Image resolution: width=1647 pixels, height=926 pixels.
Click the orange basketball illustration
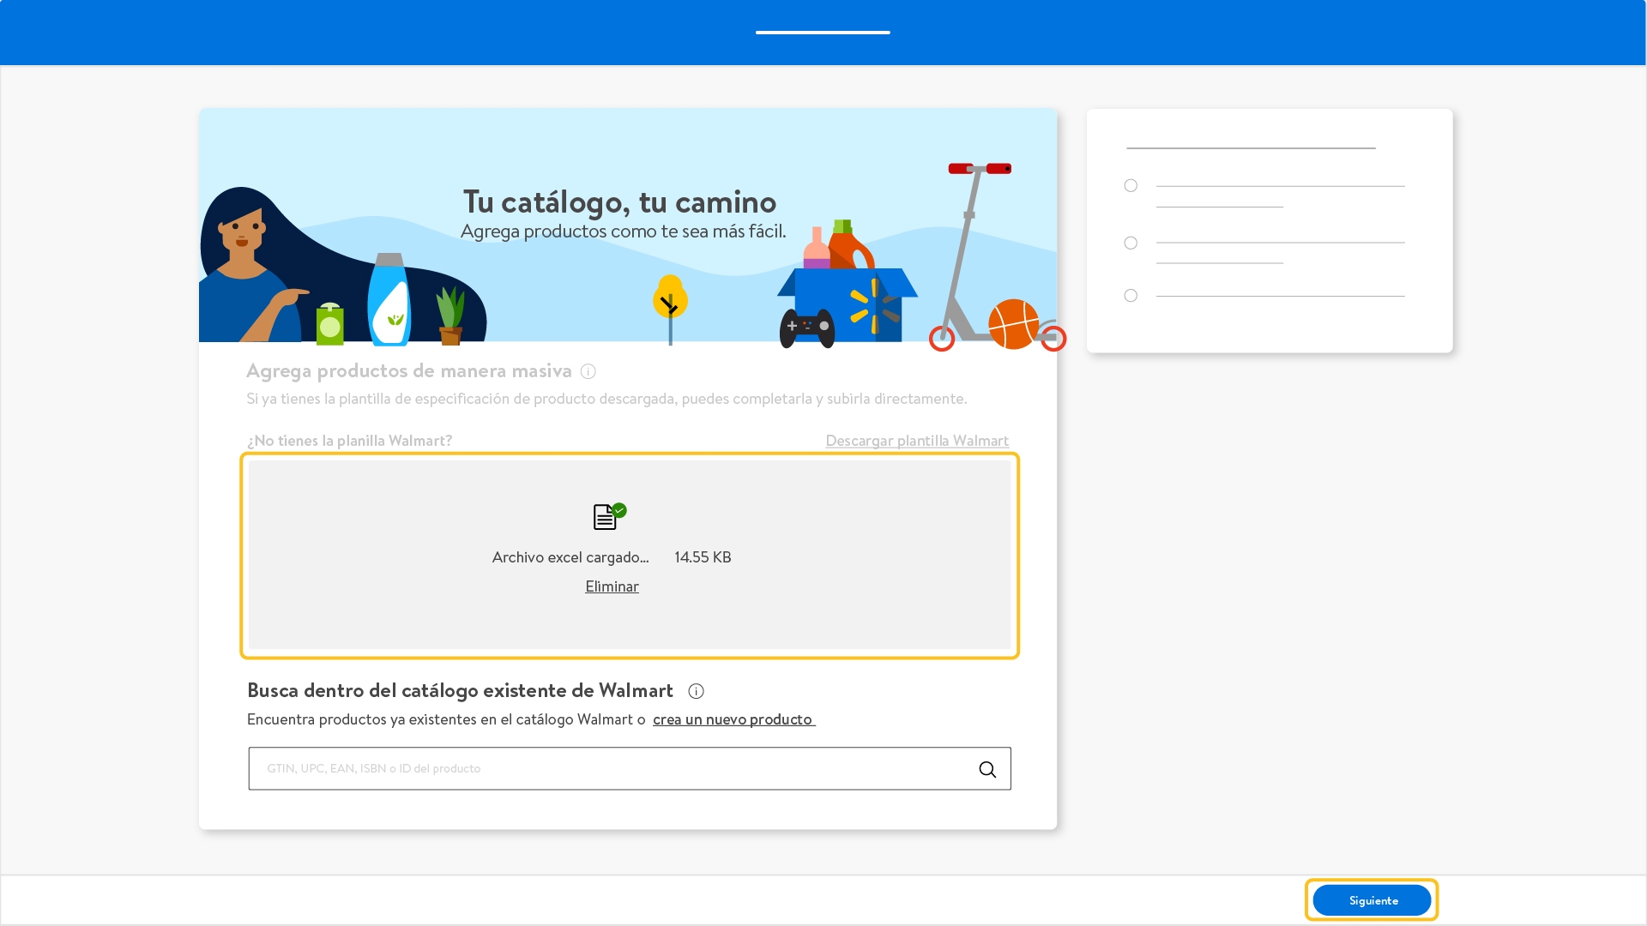[x=1013, y=324]
